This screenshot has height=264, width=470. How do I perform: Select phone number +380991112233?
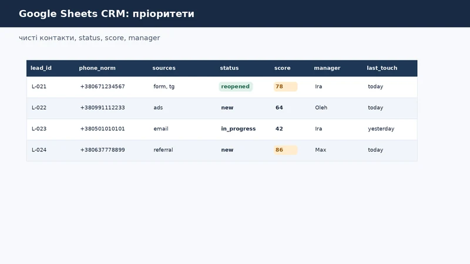pos(102,107)
